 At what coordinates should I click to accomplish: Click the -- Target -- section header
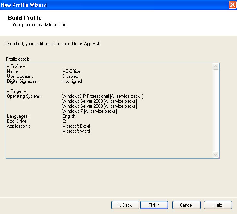coord(17,91)
